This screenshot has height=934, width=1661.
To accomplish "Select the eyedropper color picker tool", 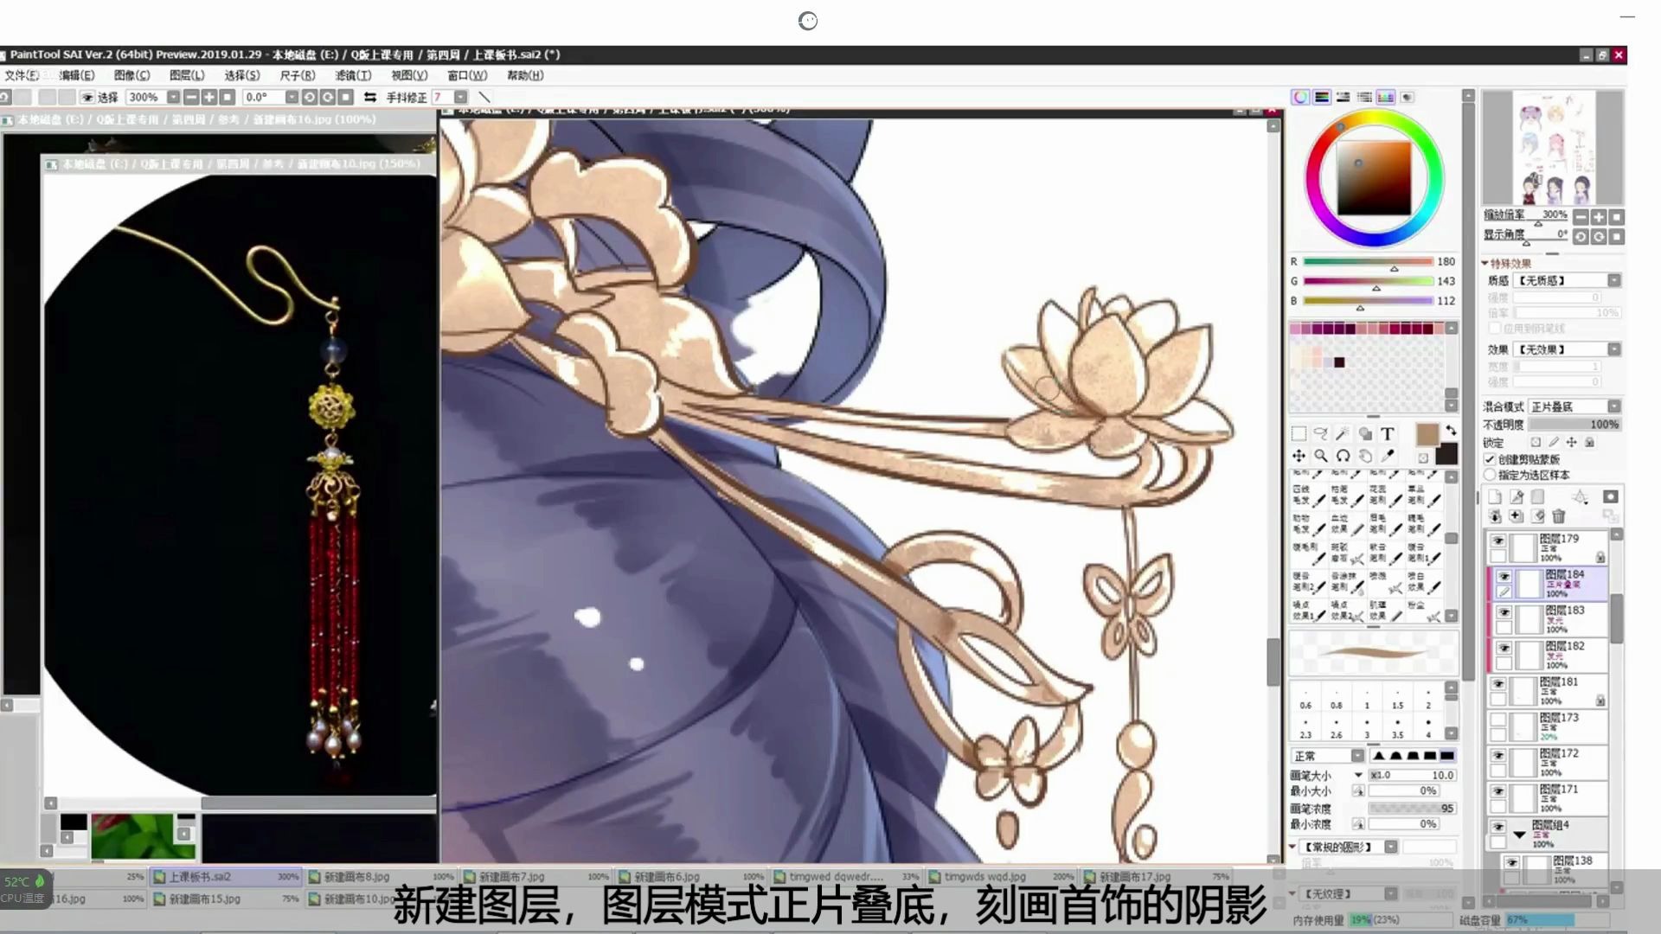I will [x=1388, y=456].
